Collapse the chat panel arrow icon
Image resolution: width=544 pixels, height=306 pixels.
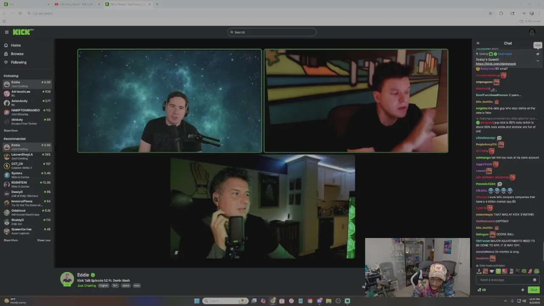478,43
